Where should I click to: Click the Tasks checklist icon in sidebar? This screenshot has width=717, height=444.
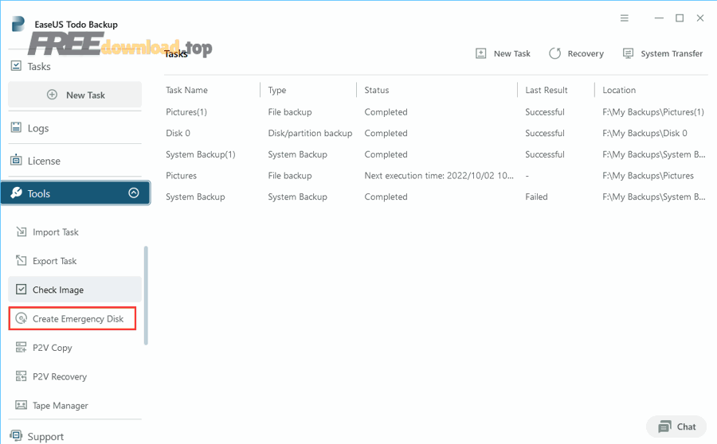(x=16, y=66)
